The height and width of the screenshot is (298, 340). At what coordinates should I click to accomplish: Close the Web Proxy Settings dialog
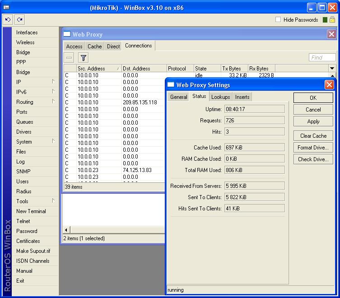click(329, 84)
